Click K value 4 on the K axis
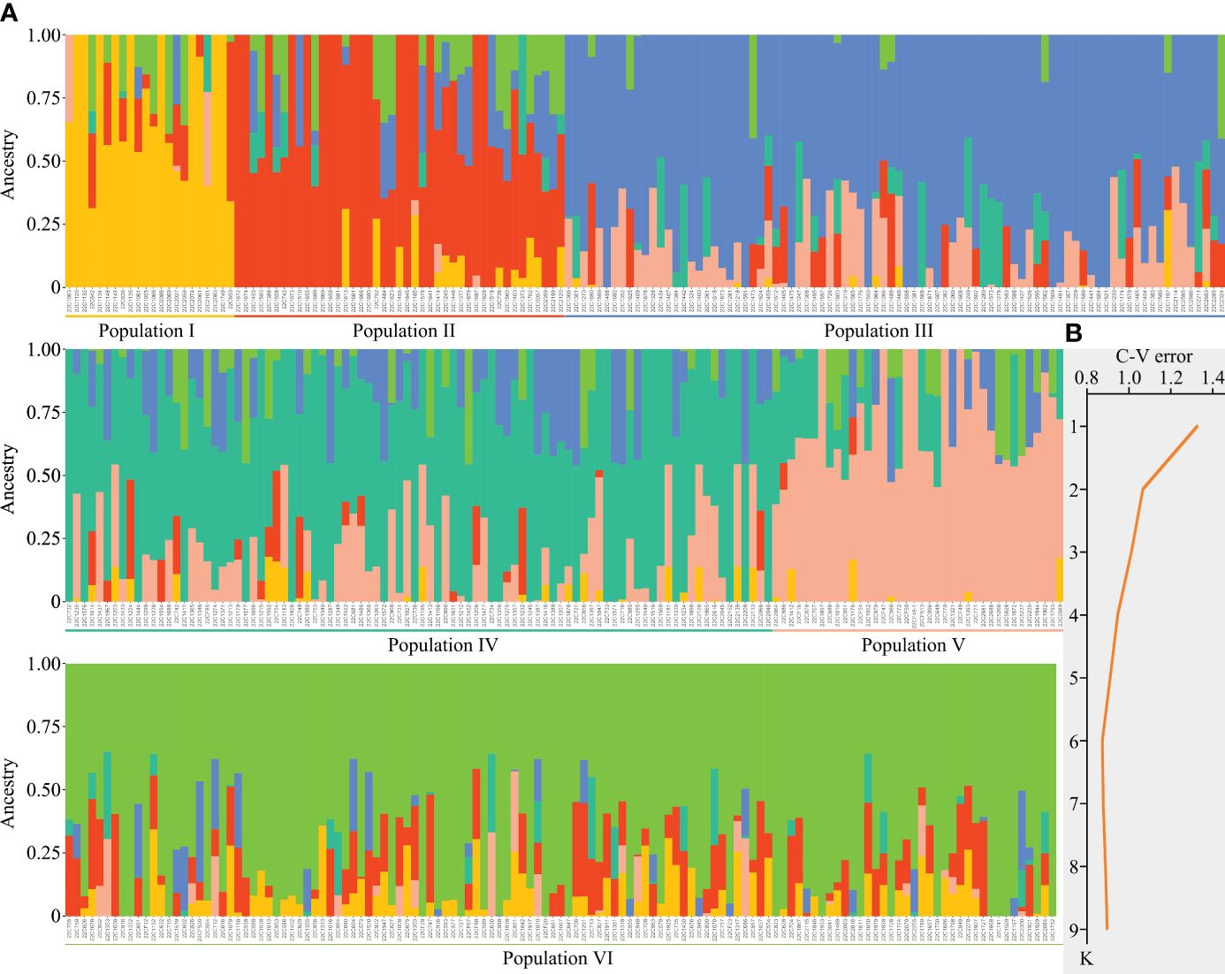The image size is (1225, 974). pos(1074,615)
